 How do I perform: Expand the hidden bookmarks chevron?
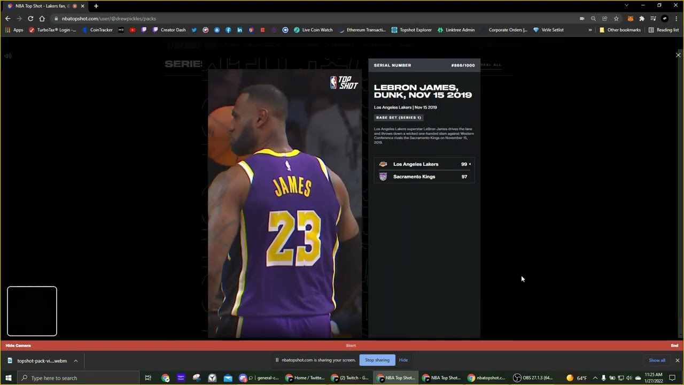point(590,30)
